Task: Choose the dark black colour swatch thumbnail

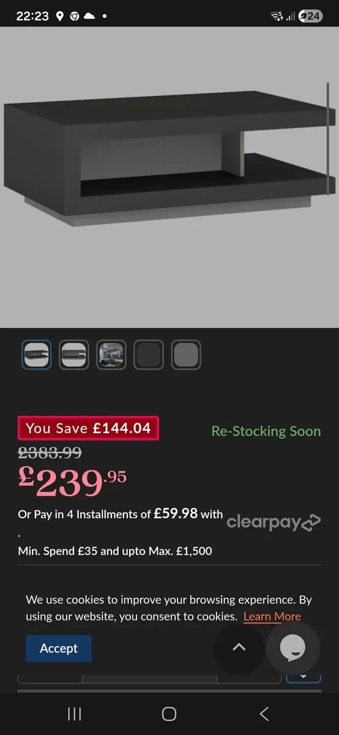Action: tap(149, 355)
